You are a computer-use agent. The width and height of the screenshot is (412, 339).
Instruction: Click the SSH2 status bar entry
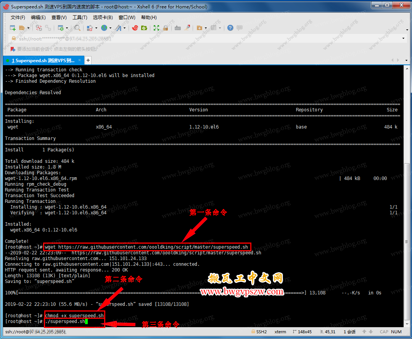pyautogui.click(x=259, y=332)
